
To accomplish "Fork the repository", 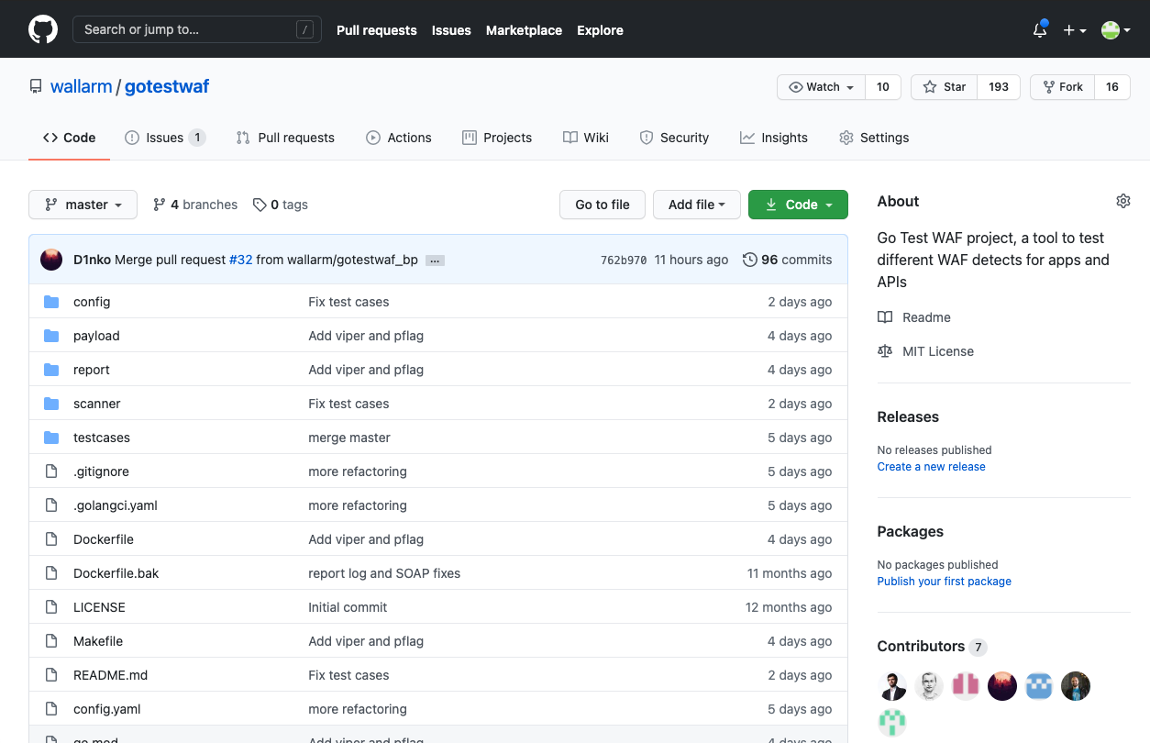I will (1063, 87).
